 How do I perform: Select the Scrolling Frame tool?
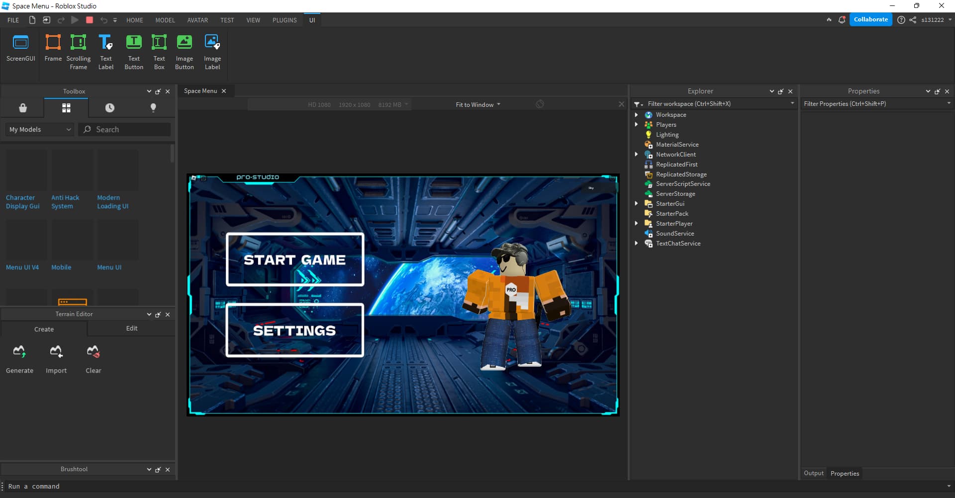pos(79,50)
